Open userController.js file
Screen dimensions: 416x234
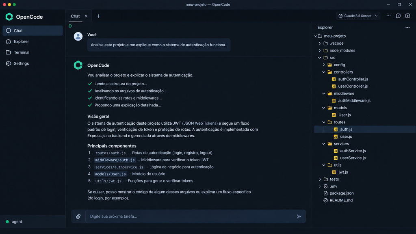pyautogui.click(x=353, y=86)
